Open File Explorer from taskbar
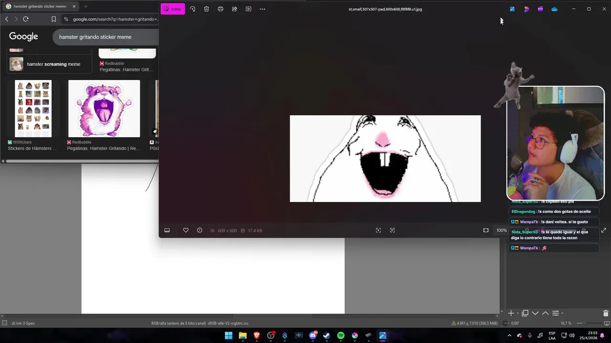 [242, 335]
